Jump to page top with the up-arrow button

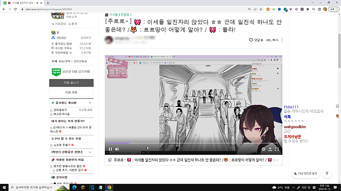(x=327, y=174)
